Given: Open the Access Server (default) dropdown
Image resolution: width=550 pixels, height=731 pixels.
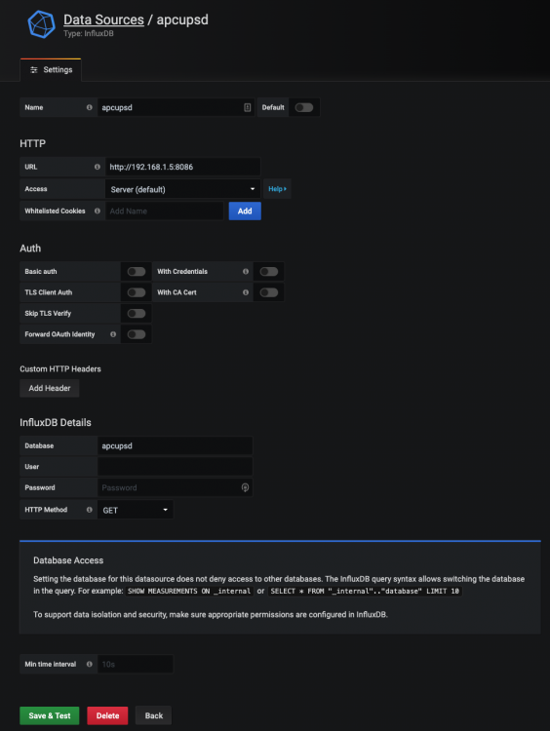Looking at the screenshot, I should pyautogui.click(x=183, y=189).
